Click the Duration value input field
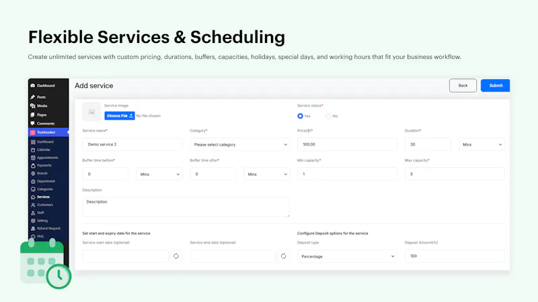The width and height of the screenshot is (538, 302). [428, 144]
